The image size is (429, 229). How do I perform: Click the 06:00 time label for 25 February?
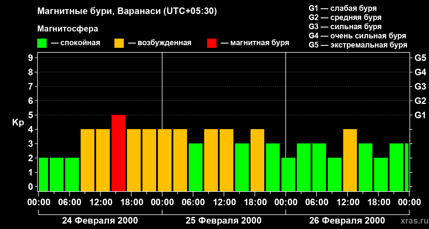click(193, 202)
